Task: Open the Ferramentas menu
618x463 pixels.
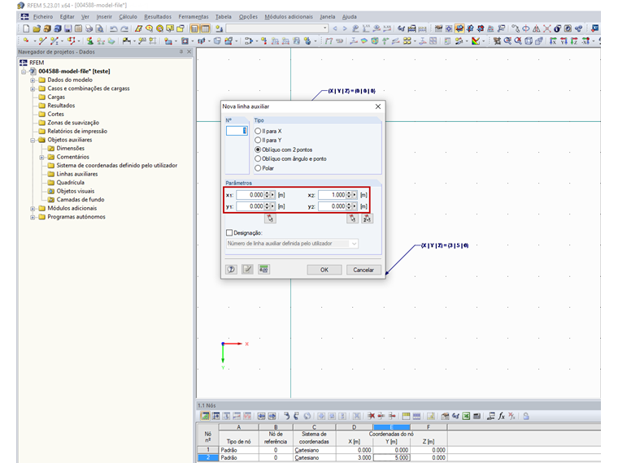Action: click(x=194, y=16)
